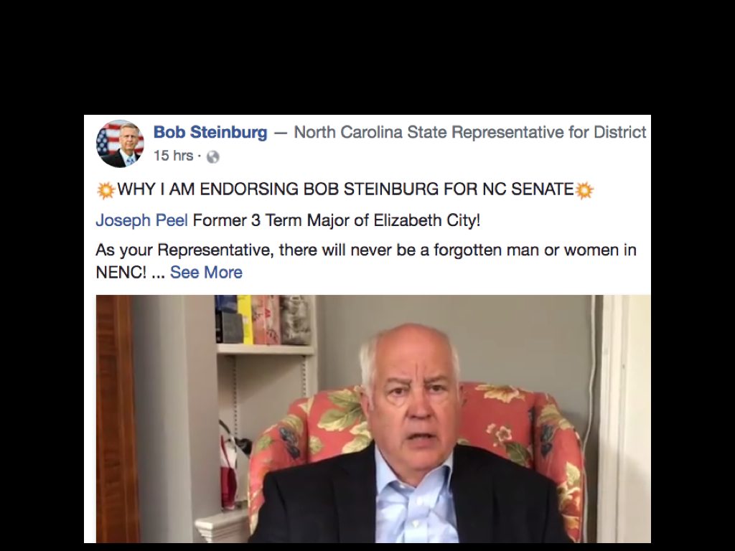Click the 15 hrs post timestamp
This screenshot has width=735, height=551.
point(173,156)
